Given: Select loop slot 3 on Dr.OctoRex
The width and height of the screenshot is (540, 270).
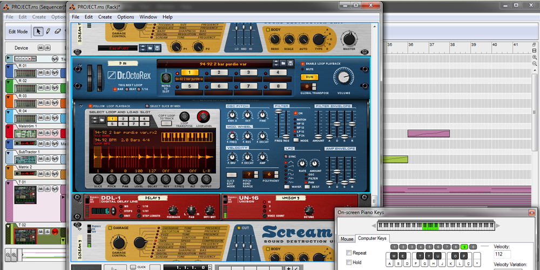Looking at the screenshot, I should [248, 72].
